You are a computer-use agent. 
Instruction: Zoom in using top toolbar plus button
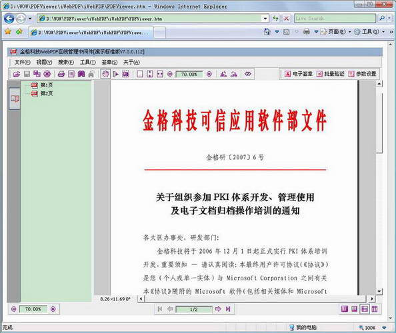point(209,74)
